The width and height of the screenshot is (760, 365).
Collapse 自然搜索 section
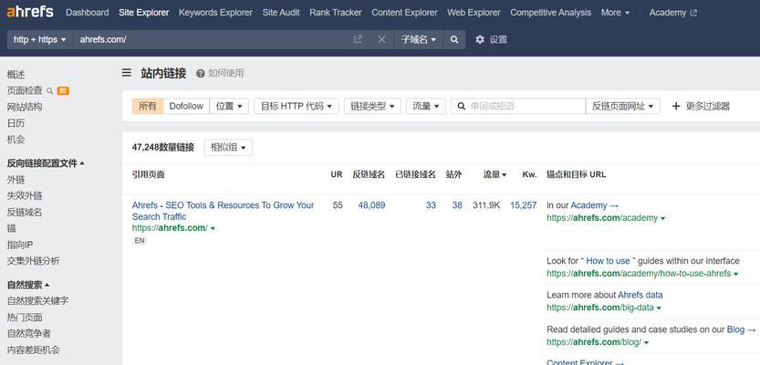28,285
